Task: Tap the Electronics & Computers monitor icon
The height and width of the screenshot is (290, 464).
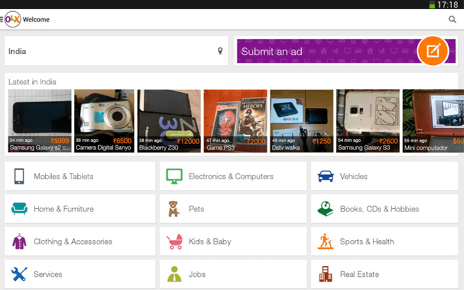Action: pyautogui.click(x=174, y=176)
